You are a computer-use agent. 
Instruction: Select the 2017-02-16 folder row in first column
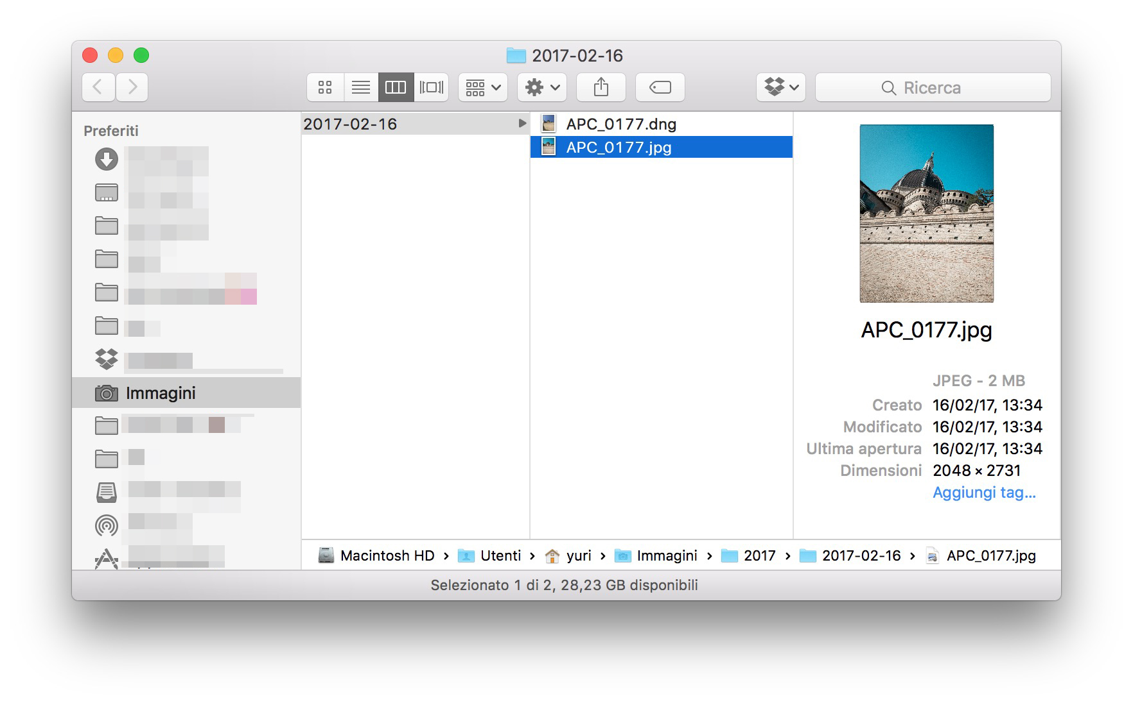click(415, 124)
